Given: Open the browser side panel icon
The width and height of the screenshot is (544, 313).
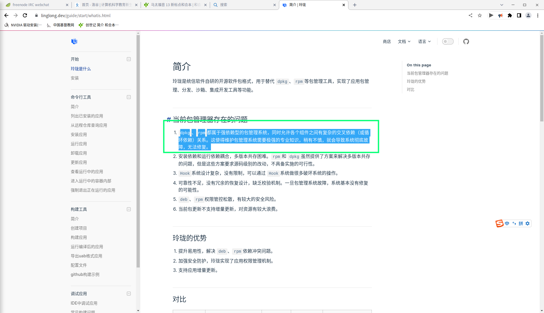Looking at the screenshot, I should (519, 15).
